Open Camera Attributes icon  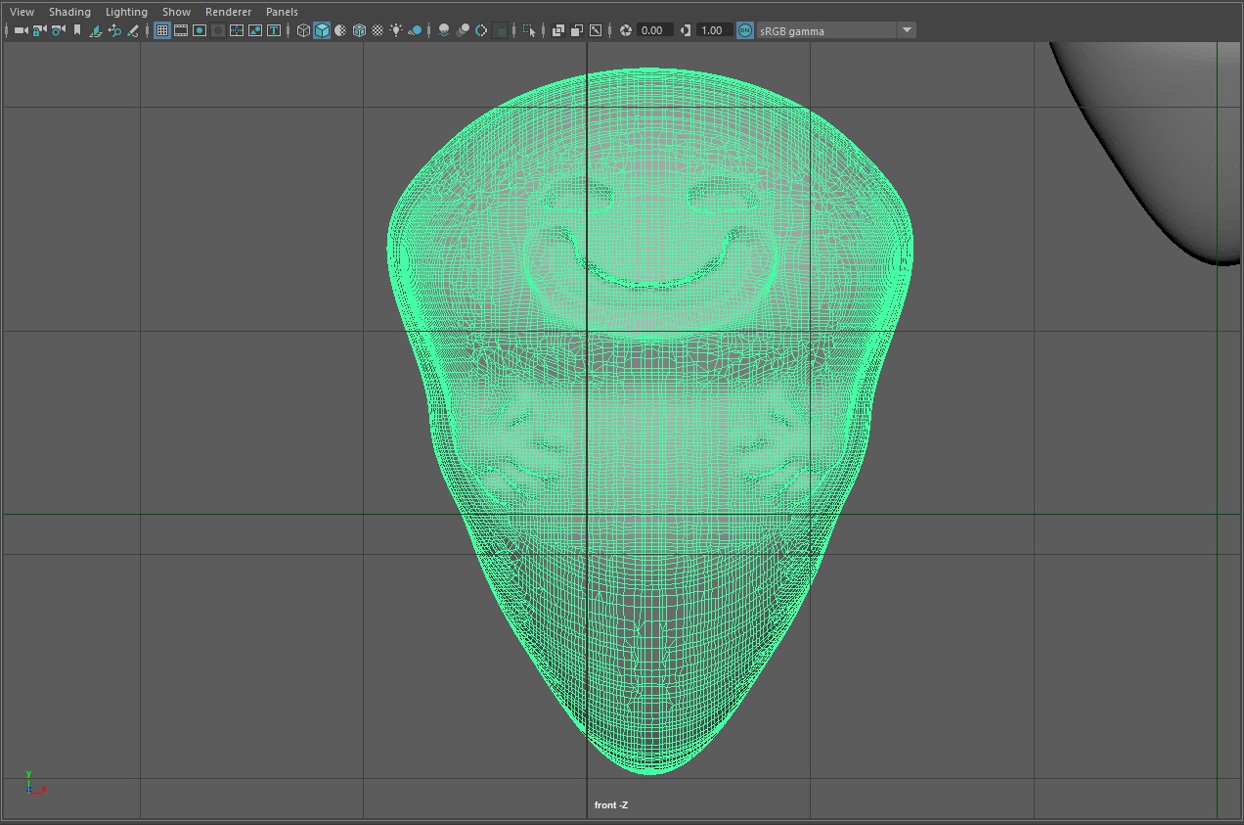[x=58, y=30]
